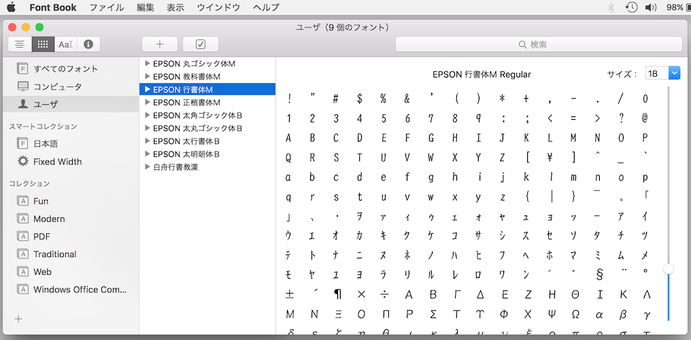691x340 pixels.
Task: Click the ¶ glyph in the repertoire
Action: [337, 294]
